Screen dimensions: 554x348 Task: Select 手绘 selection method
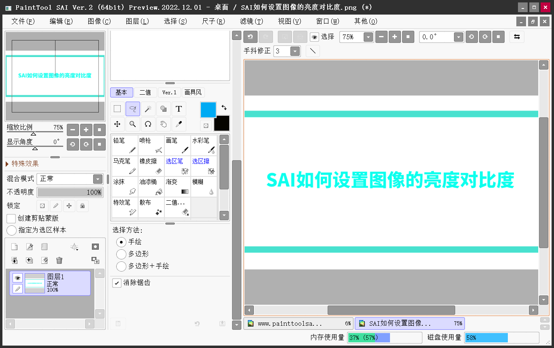click(x=121, y=242)
